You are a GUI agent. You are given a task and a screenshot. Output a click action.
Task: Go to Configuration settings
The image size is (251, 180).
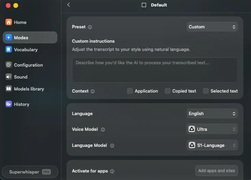pyautogui.click(x=30, y=65)
